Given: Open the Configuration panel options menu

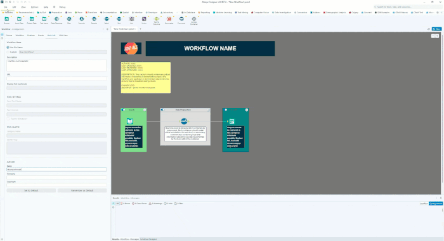Looking at the screenshot, I should point(103,29).
